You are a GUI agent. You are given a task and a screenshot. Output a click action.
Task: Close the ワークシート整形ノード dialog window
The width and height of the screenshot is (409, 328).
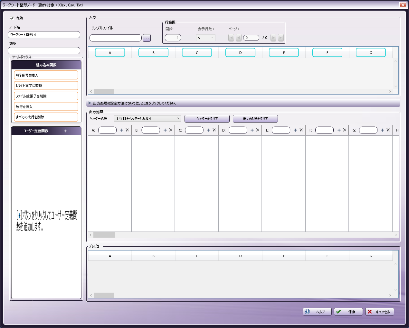[403, 5]
